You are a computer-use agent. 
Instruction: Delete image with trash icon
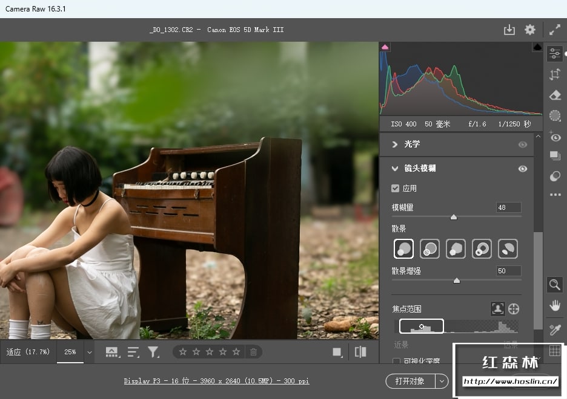click(x=253, y=352)
